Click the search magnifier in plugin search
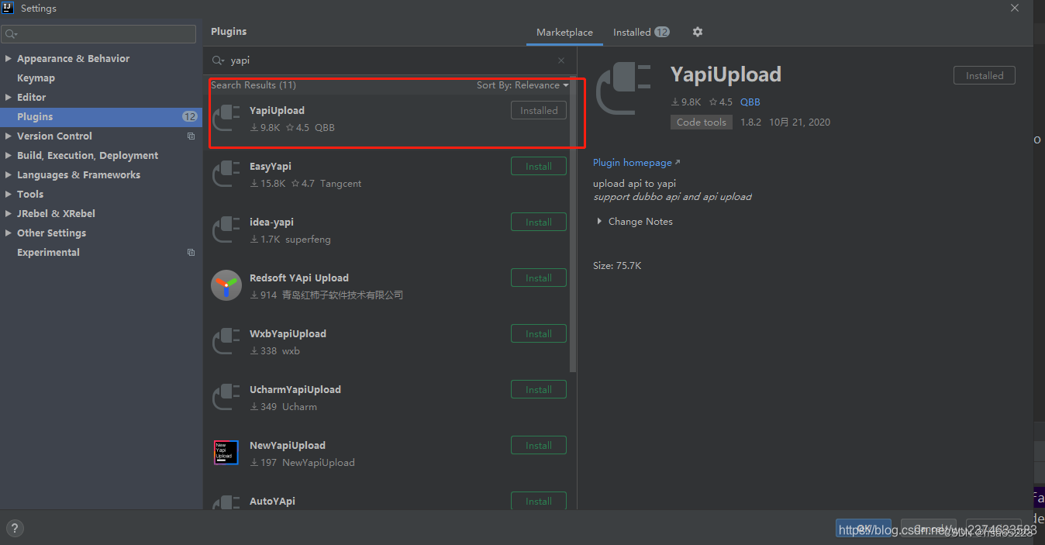This screenshot has width=1045, height=545. coord(219,60)
